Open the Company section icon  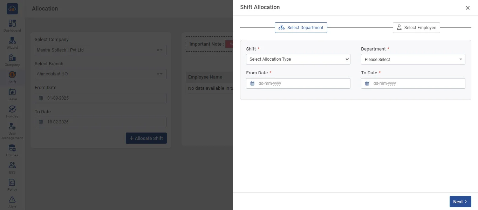12,58
